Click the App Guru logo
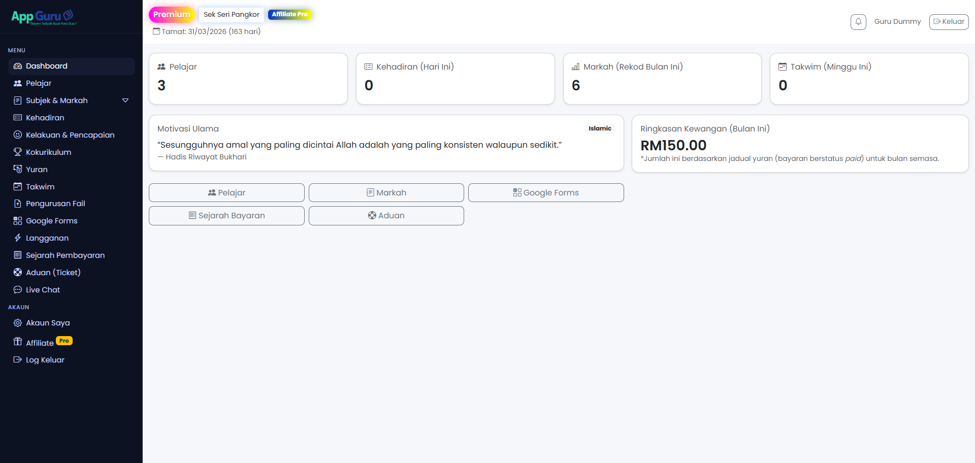The image size is (975, 463). 44,17
